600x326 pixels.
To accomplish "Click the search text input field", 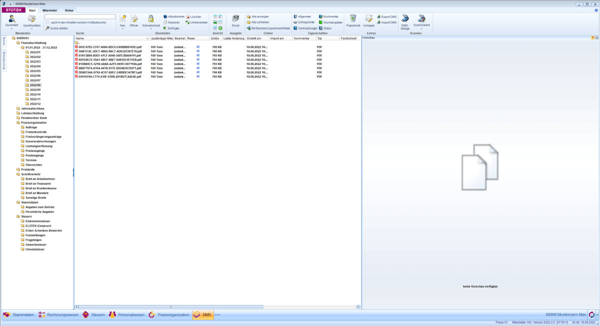I will tap(80, 16).
